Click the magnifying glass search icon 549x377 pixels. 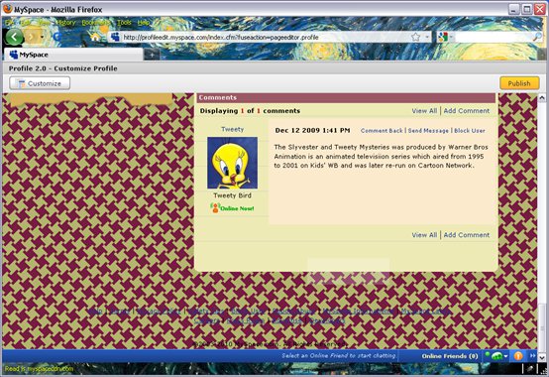tap(537, 37)
